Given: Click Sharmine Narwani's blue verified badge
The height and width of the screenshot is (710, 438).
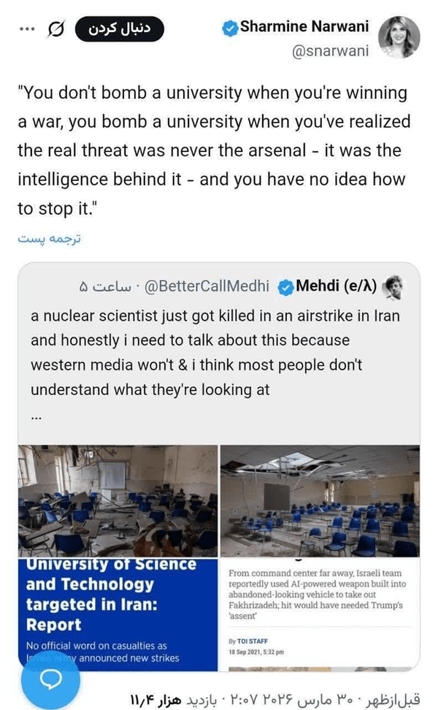Looking at the screenshot, I should pos(230,28).
